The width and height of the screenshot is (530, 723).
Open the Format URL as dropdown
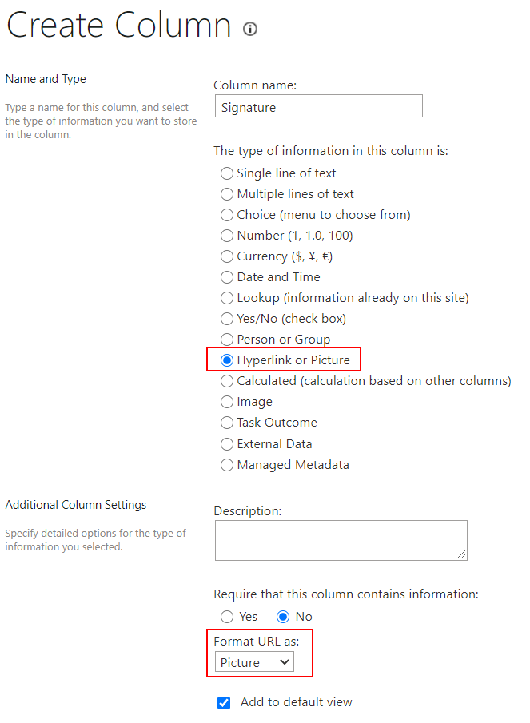pyautogui.click(x=254, y=662)
